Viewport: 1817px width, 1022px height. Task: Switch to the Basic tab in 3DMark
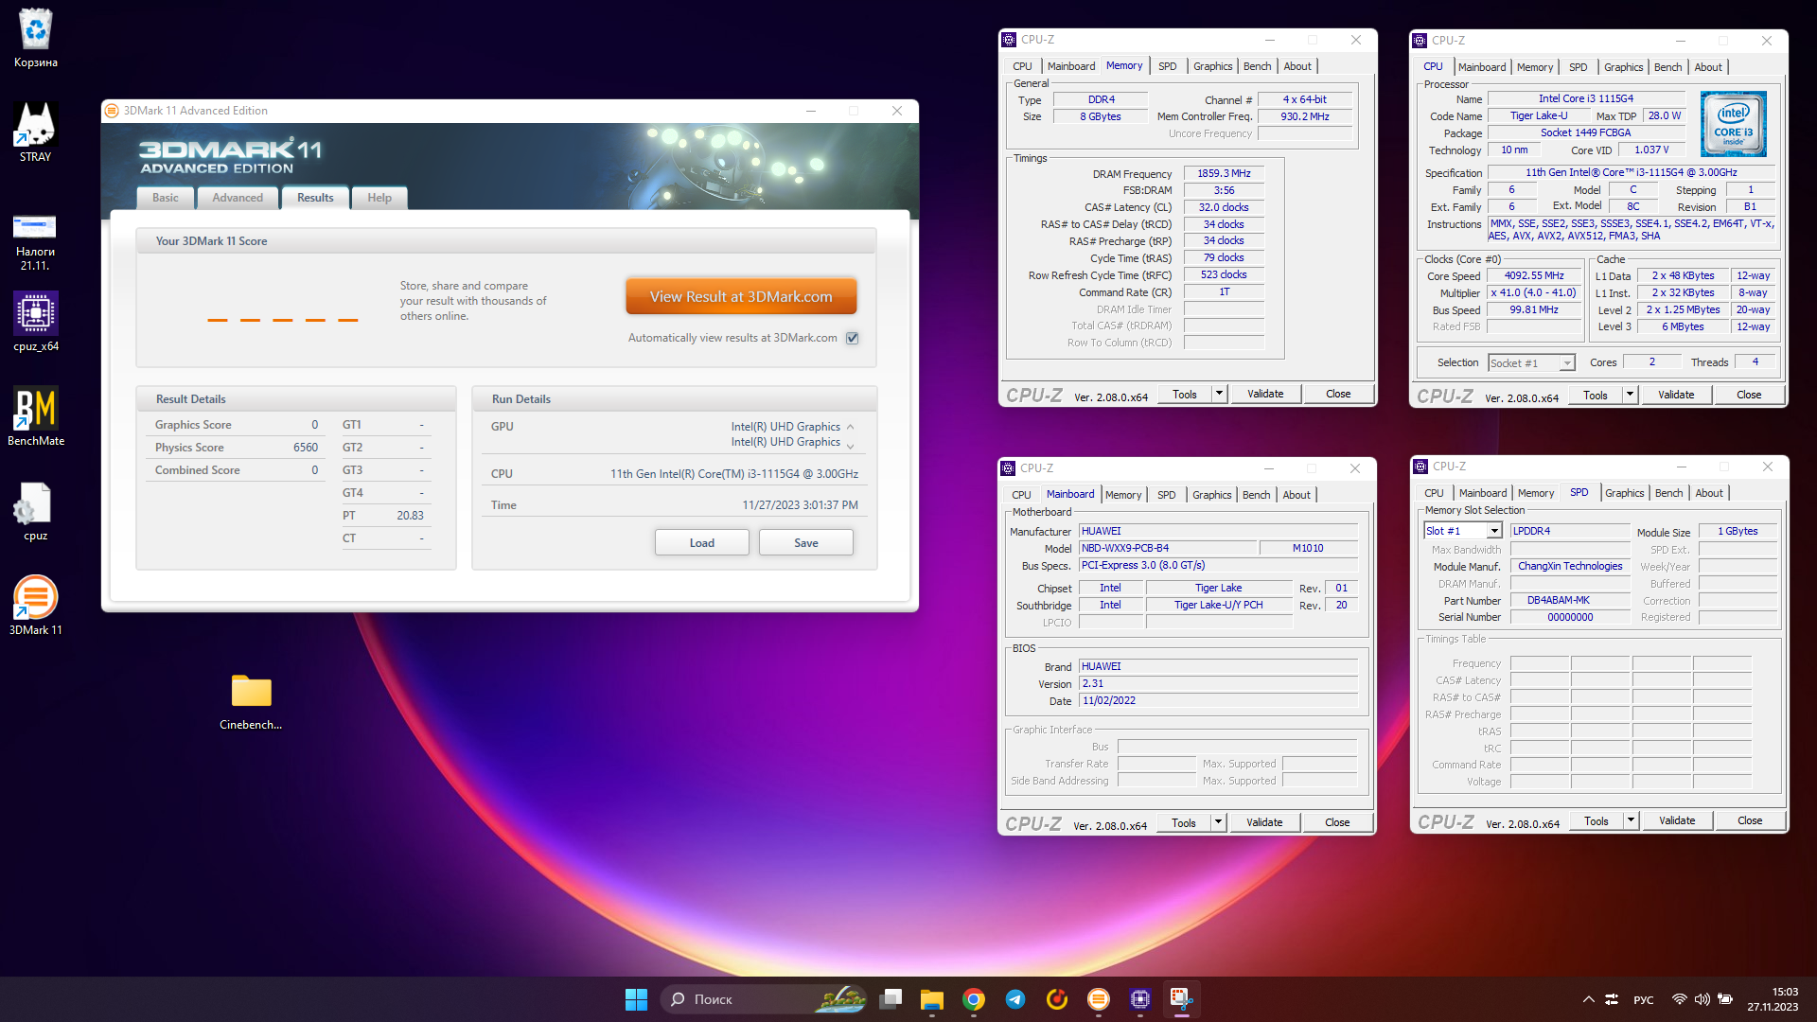tap(166, 198)
